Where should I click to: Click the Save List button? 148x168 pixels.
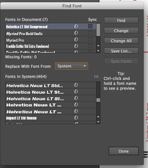pos(121,51)
